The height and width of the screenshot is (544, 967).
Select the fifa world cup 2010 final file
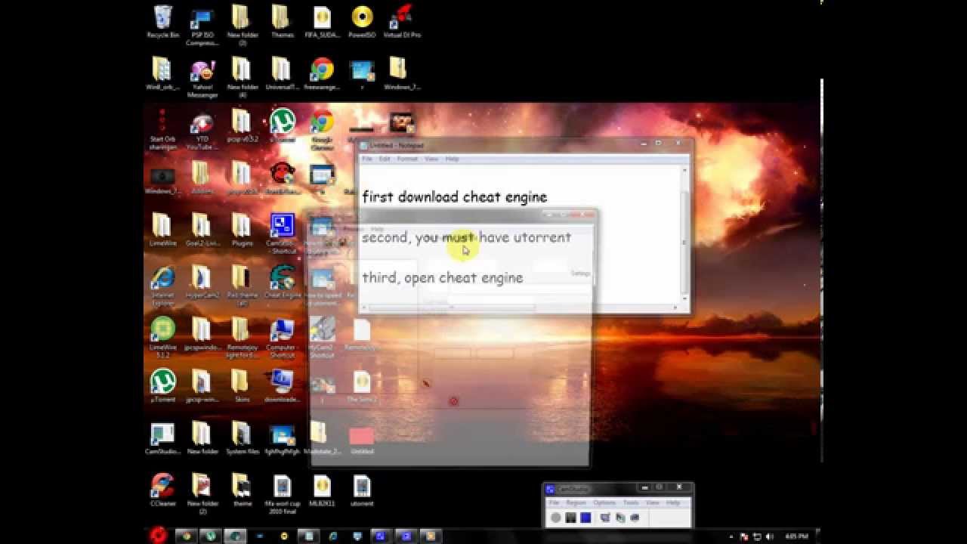(282, 493)
